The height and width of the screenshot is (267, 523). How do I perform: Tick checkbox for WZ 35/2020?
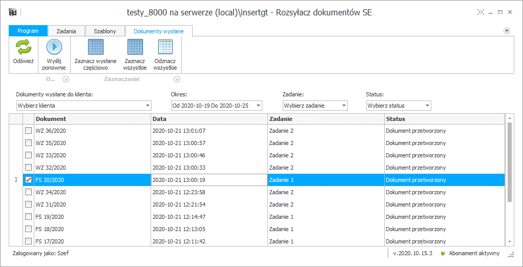[29, 143]
